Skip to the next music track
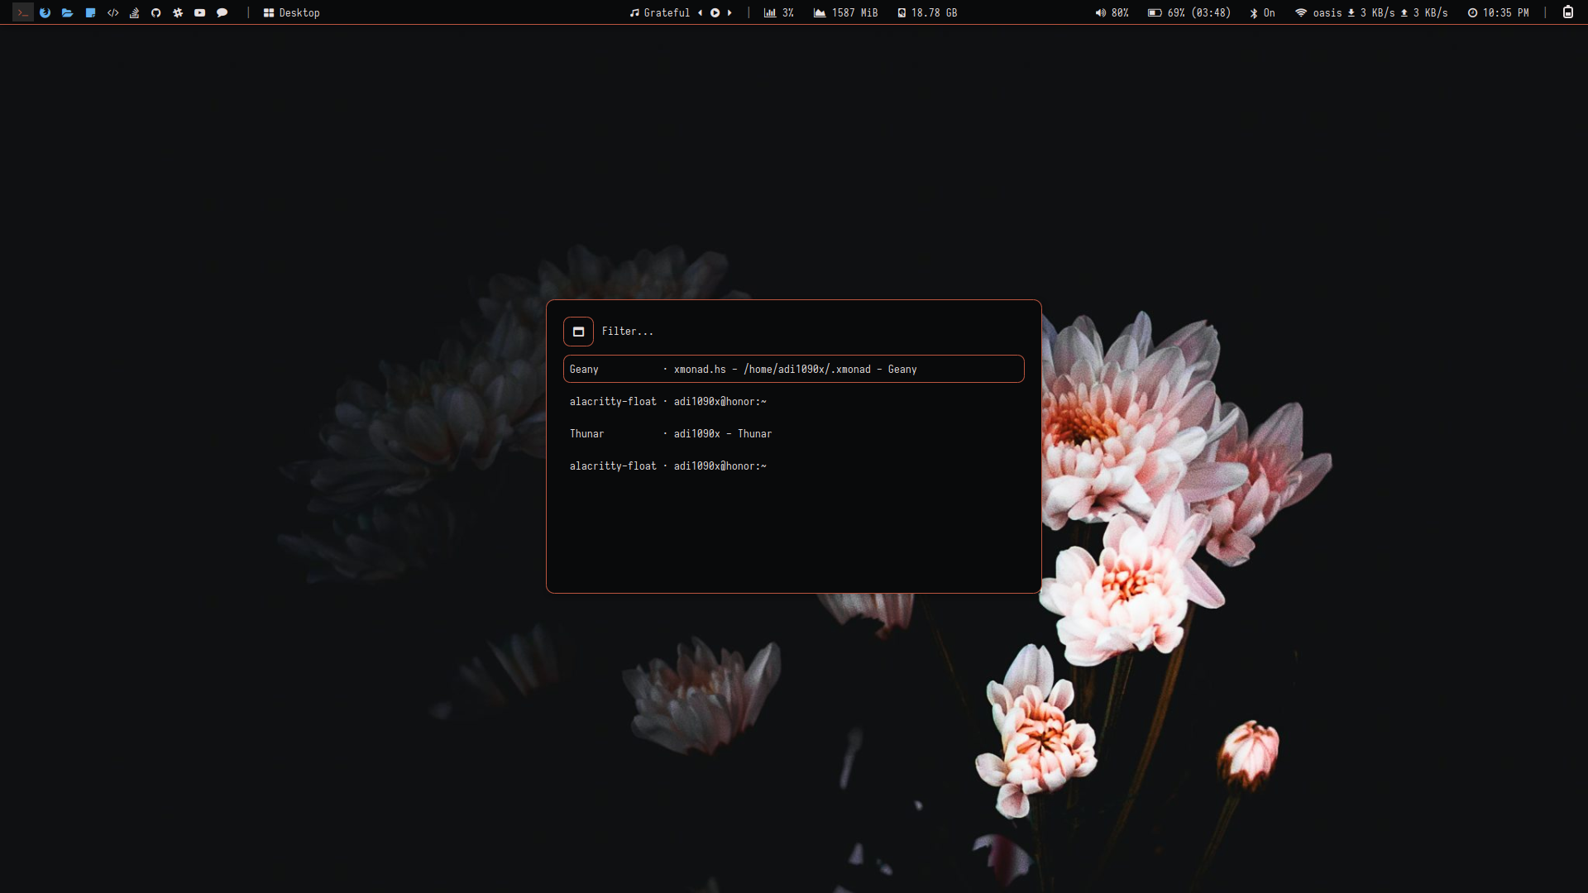The image size is (1588, 893). click(x=729, y=12)
